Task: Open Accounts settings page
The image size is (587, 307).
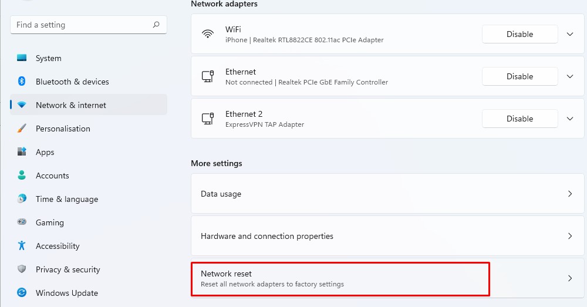Action: point(89,176)
